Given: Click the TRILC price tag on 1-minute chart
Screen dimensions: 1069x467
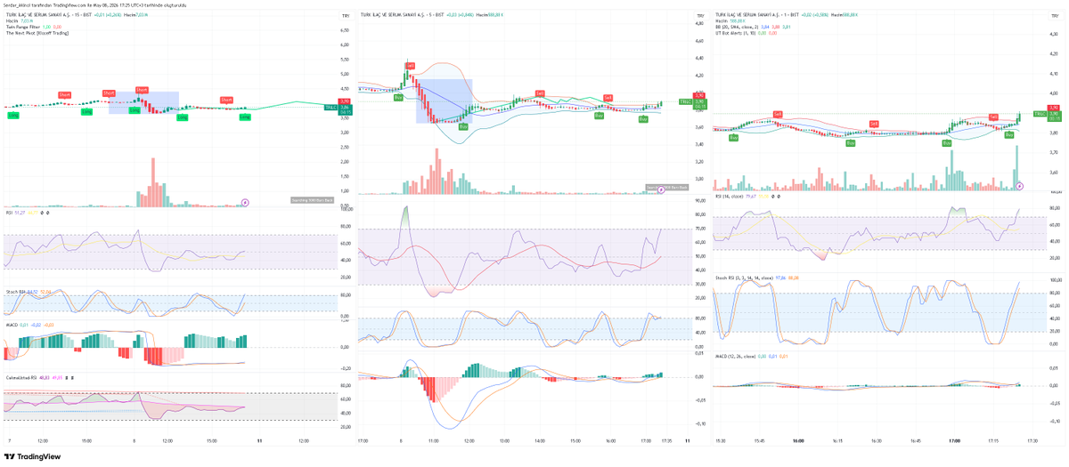Looking at the screenshot, I should tap(1039, 114).
